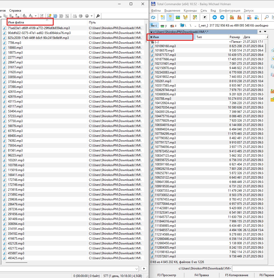The height and width of the screenshot is (278, 274).
Task: Open the wrench settings icon
Action: click(x=98, y=16)
